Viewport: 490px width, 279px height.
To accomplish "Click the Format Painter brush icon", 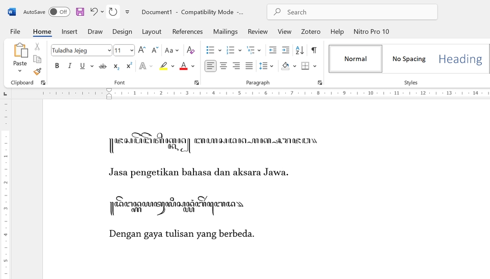I will point(37,72).
